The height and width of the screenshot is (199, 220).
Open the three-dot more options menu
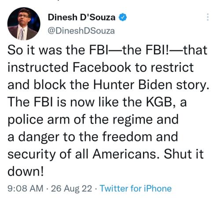208,17
